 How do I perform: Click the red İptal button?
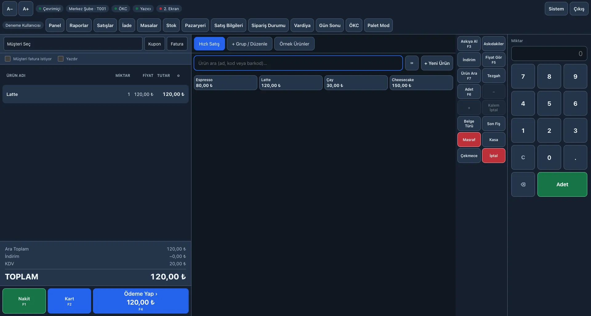pos(494,156)
